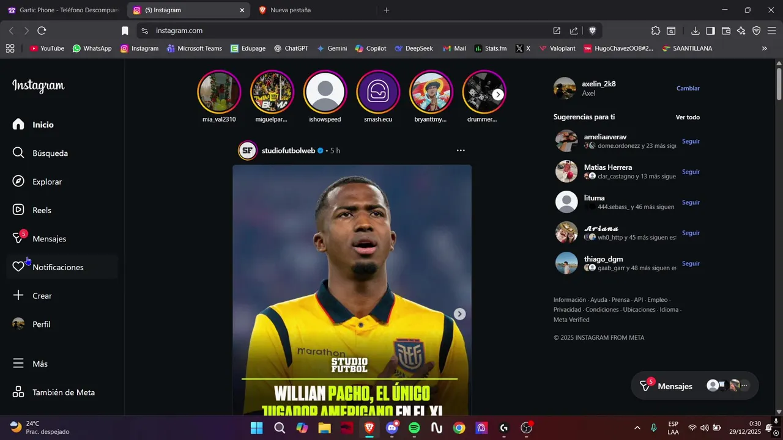Click the Instagram logo
The height and width of the screenshot is (440, 783).
click(x=39, y=86)
